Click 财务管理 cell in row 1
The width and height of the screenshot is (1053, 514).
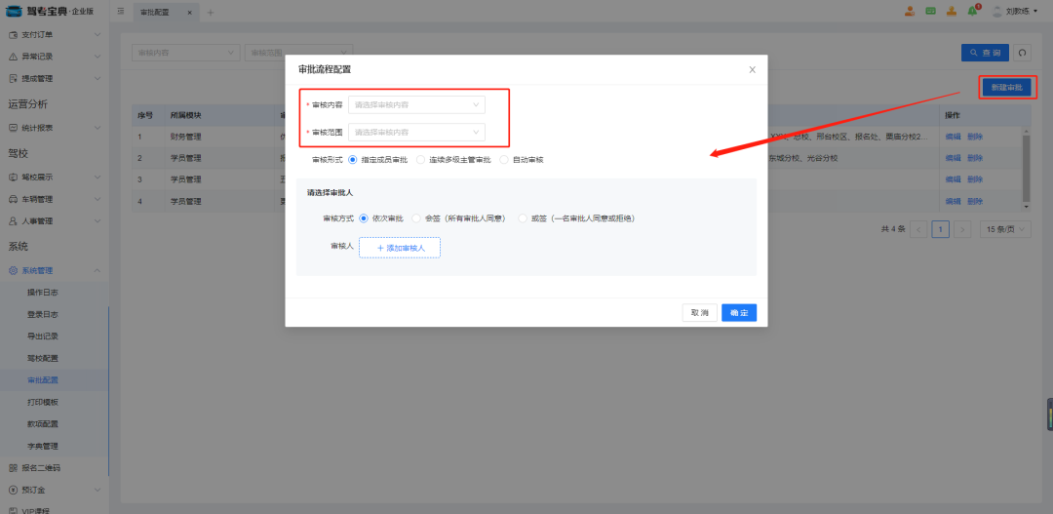(186, 137)
